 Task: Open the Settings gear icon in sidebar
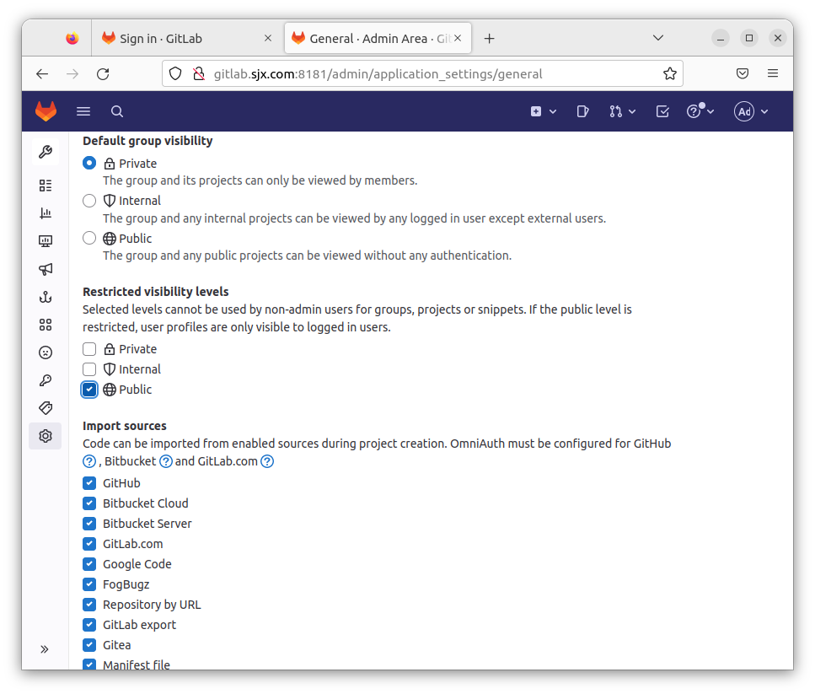click(46, 436)
